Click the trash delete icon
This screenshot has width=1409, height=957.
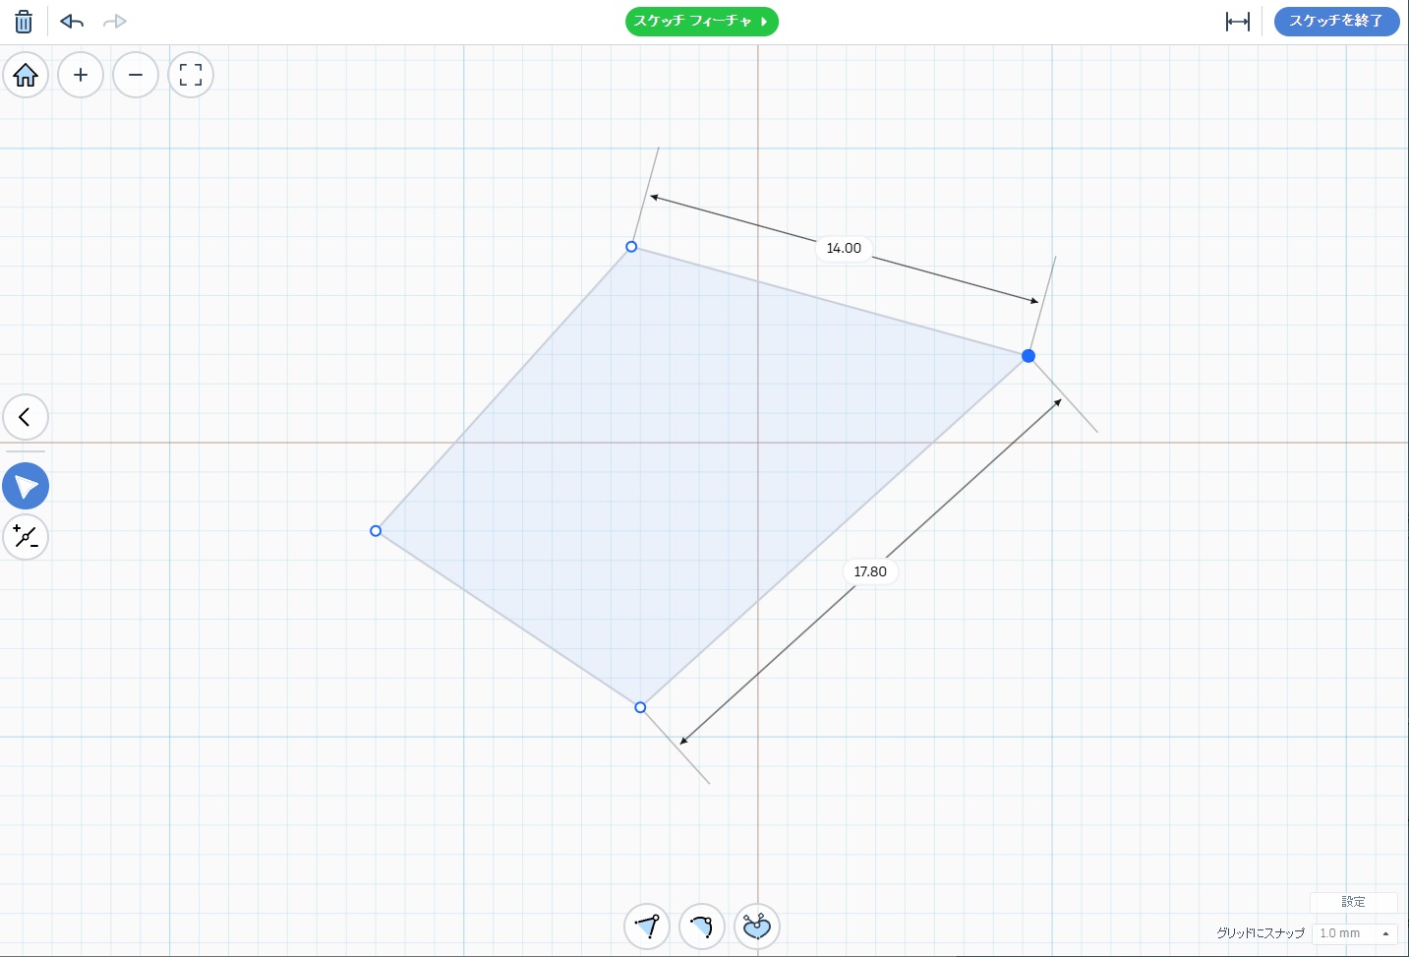[24, 22]
